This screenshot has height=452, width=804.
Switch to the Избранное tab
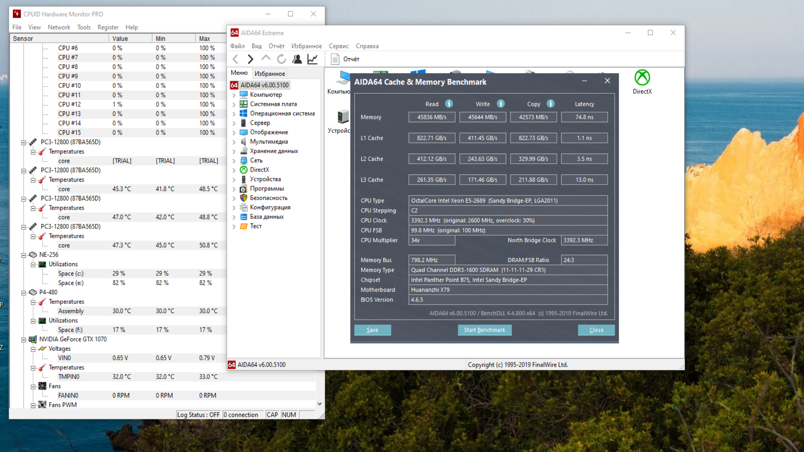click(270, 74)
